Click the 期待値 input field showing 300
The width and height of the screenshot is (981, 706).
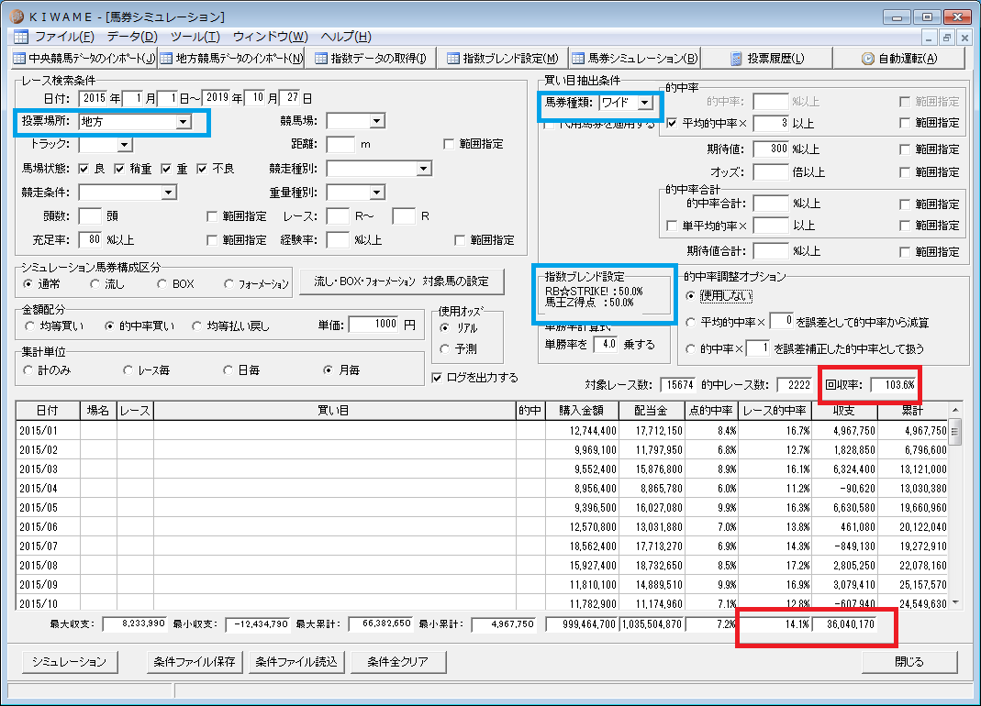tap(771, 149)
